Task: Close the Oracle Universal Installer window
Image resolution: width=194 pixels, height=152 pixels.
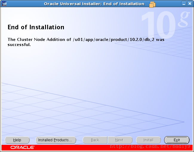Action: [x=190, y=4]
